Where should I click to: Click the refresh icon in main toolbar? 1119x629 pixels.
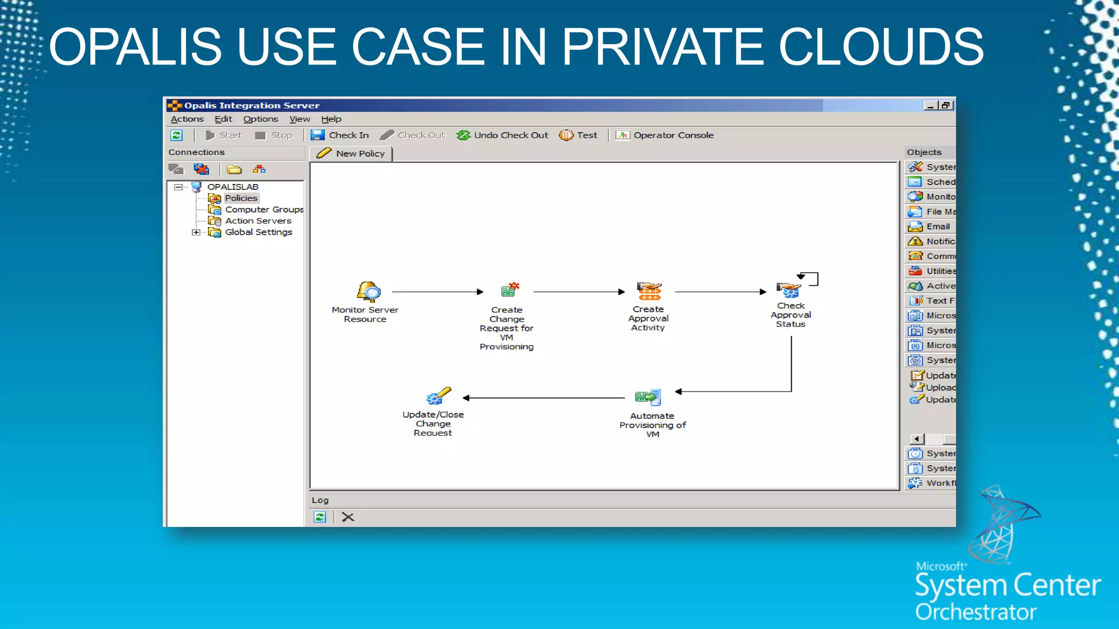pos(176,135)
